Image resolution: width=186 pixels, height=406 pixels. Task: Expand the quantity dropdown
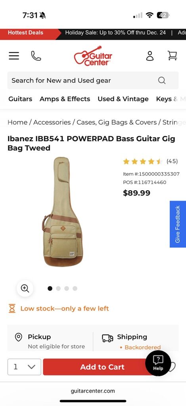click(x=24, y=367)
